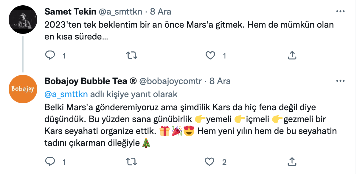
Task: Open Samet Tekin's tweet 8 Ara timestamp
Action: 160,12
